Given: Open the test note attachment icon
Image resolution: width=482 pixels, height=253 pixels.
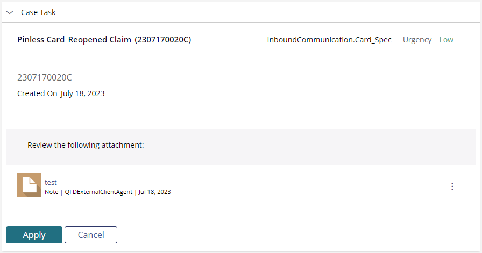Looking at the screenshot, I should [x=29, y=185].
